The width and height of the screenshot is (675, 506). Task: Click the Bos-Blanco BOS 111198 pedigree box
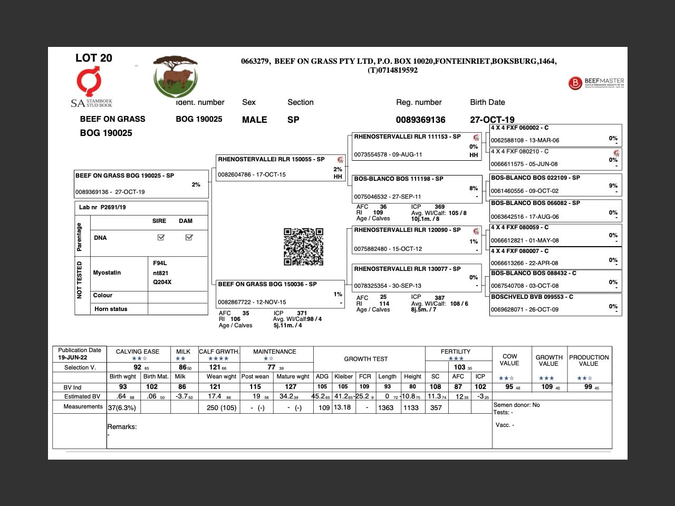pyautogui.click(x=417, y=188)
